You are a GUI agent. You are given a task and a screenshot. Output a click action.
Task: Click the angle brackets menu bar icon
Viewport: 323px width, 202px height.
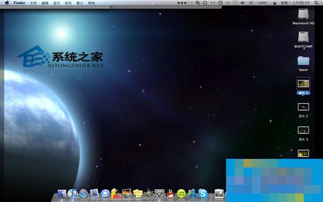213,3
